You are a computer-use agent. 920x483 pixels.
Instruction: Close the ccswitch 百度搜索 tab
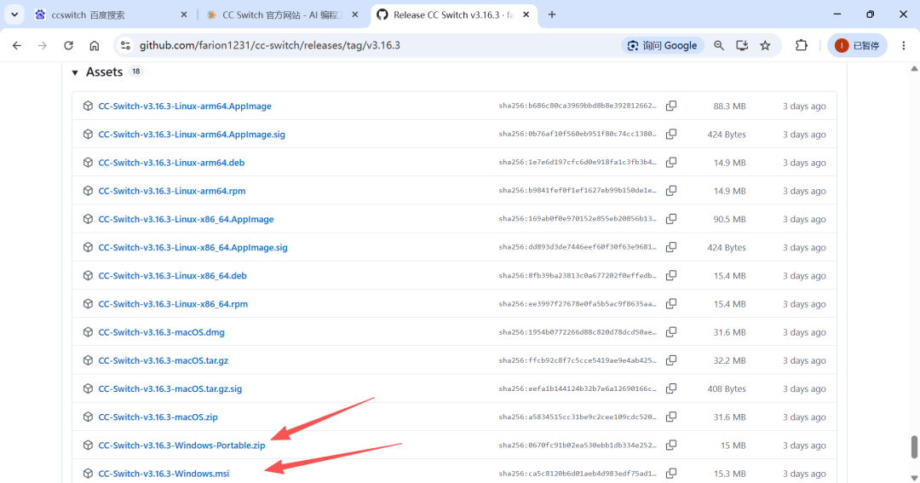pos(184,14)
